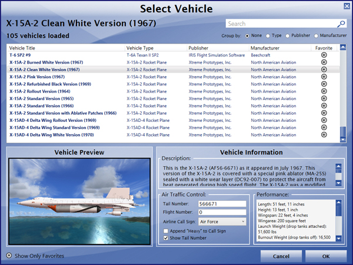353x265 pixels.
Task: Click Performance scroll-down arrow
Action: click(x=338, y=238)
